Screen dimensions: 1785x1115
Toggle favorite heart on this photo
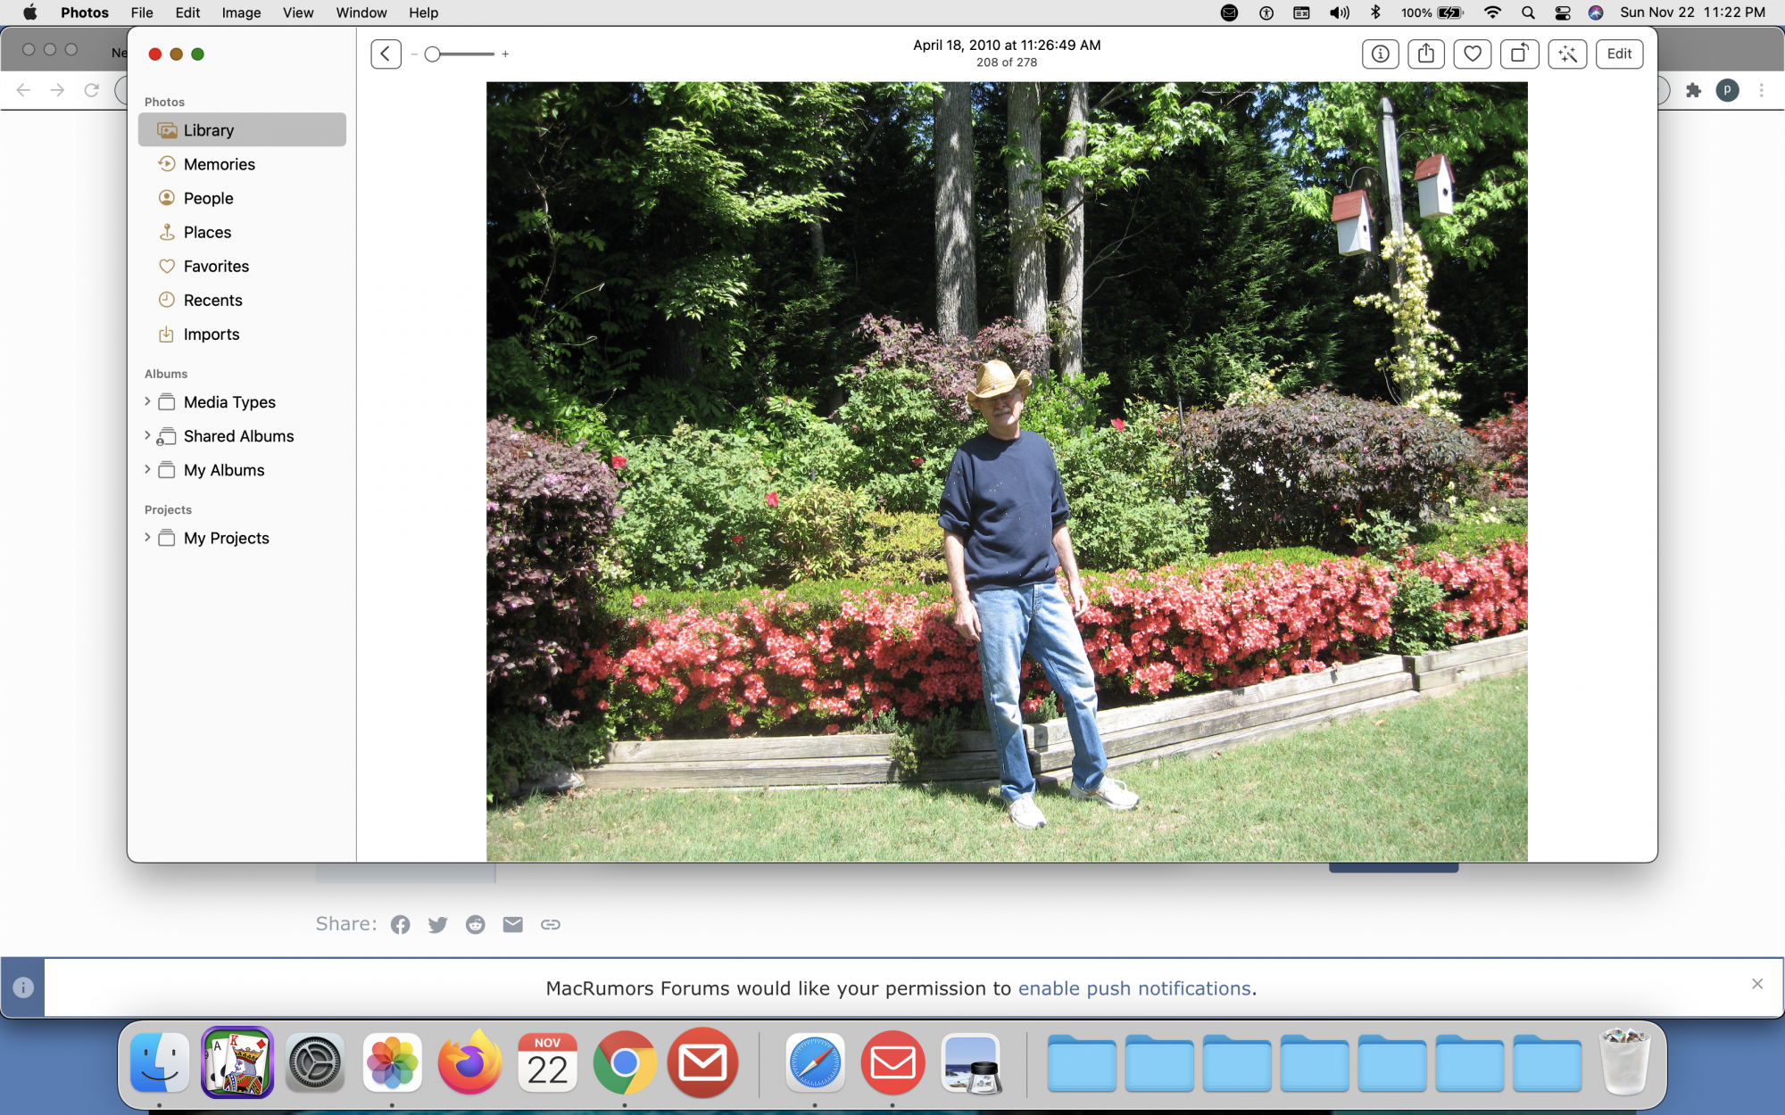[x=1473, y=54]
